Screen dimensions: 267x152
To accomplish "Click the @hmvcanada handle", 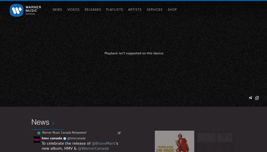I will [x=76, y=138].
